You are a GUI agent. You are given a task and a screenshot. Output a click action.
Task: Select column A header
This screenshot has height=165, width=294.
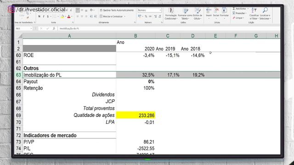[x=69, y=36]
